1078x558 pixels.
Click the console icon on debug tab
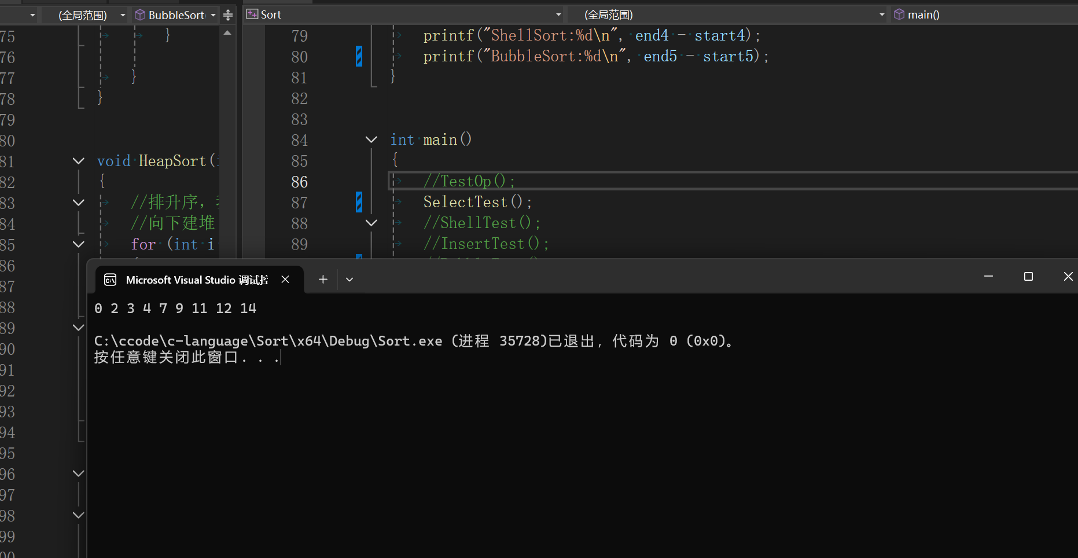click(x=110, y=280)
